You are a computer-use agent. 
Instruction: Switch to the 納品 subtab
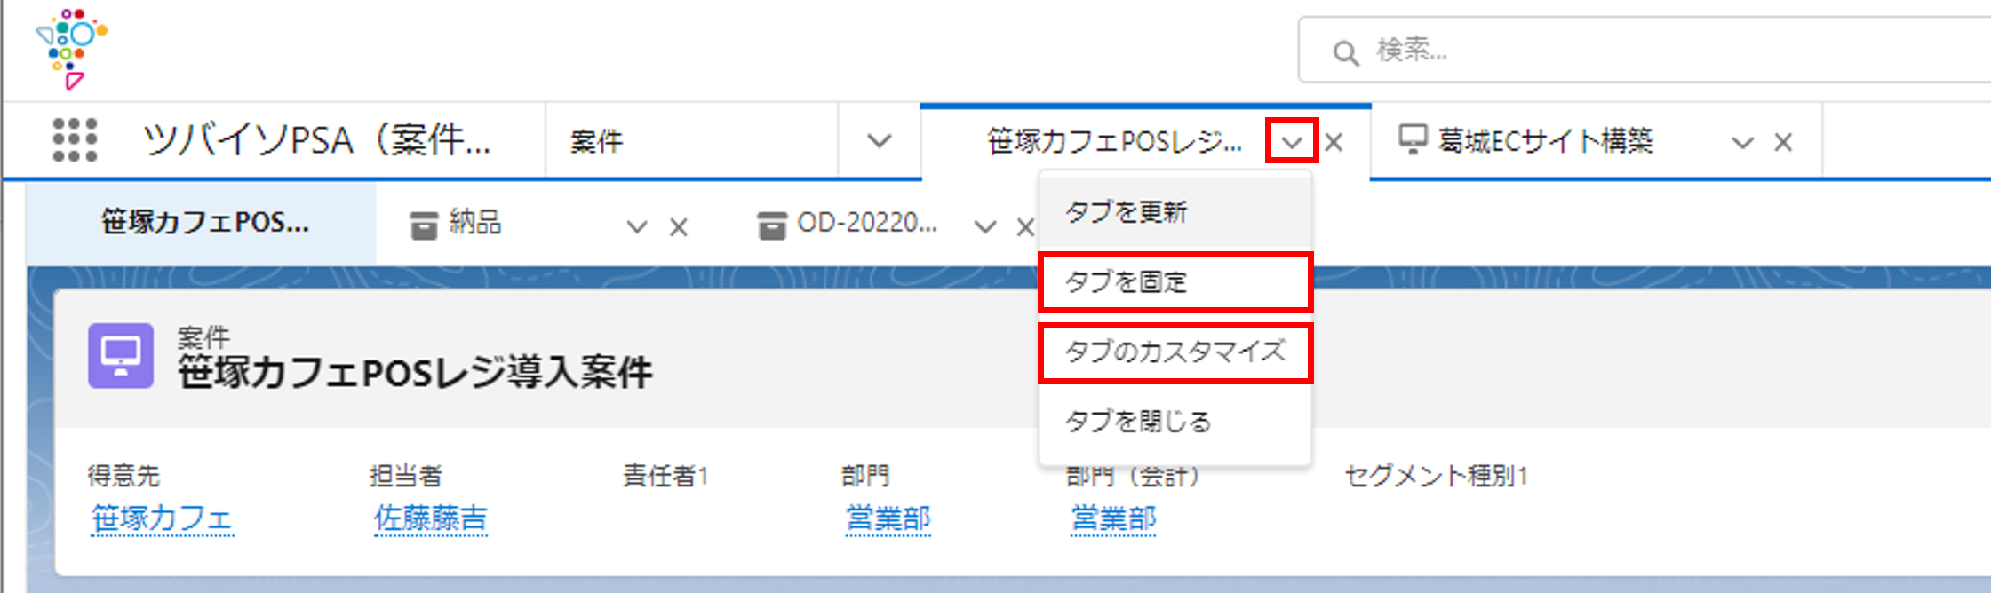475,222
